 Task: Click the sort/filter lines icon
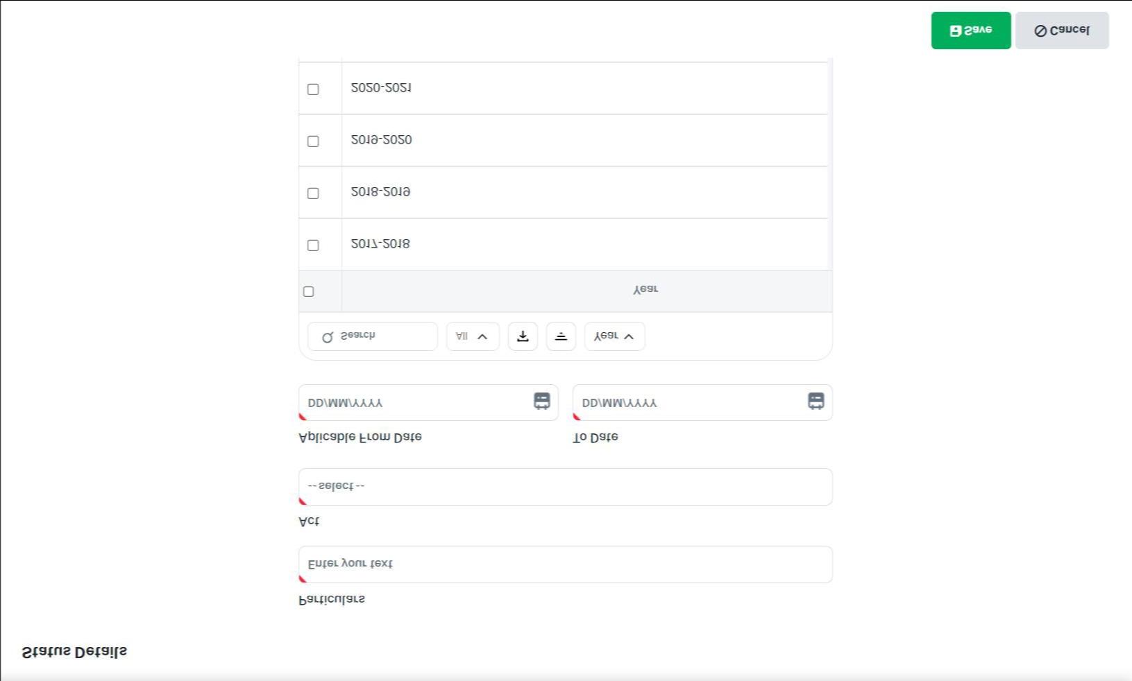[x=561, y=336]
